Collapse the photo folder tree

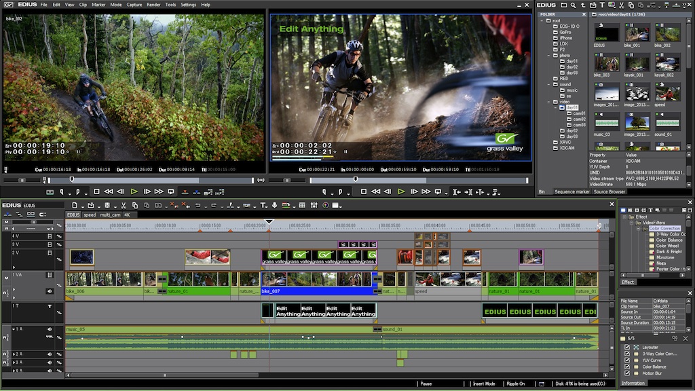[x=548, y=56]
